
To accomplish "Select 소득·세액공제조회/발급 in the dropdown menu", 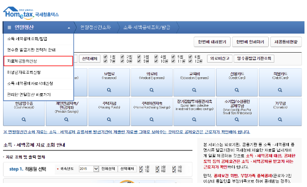I will [x=38, y=39].
